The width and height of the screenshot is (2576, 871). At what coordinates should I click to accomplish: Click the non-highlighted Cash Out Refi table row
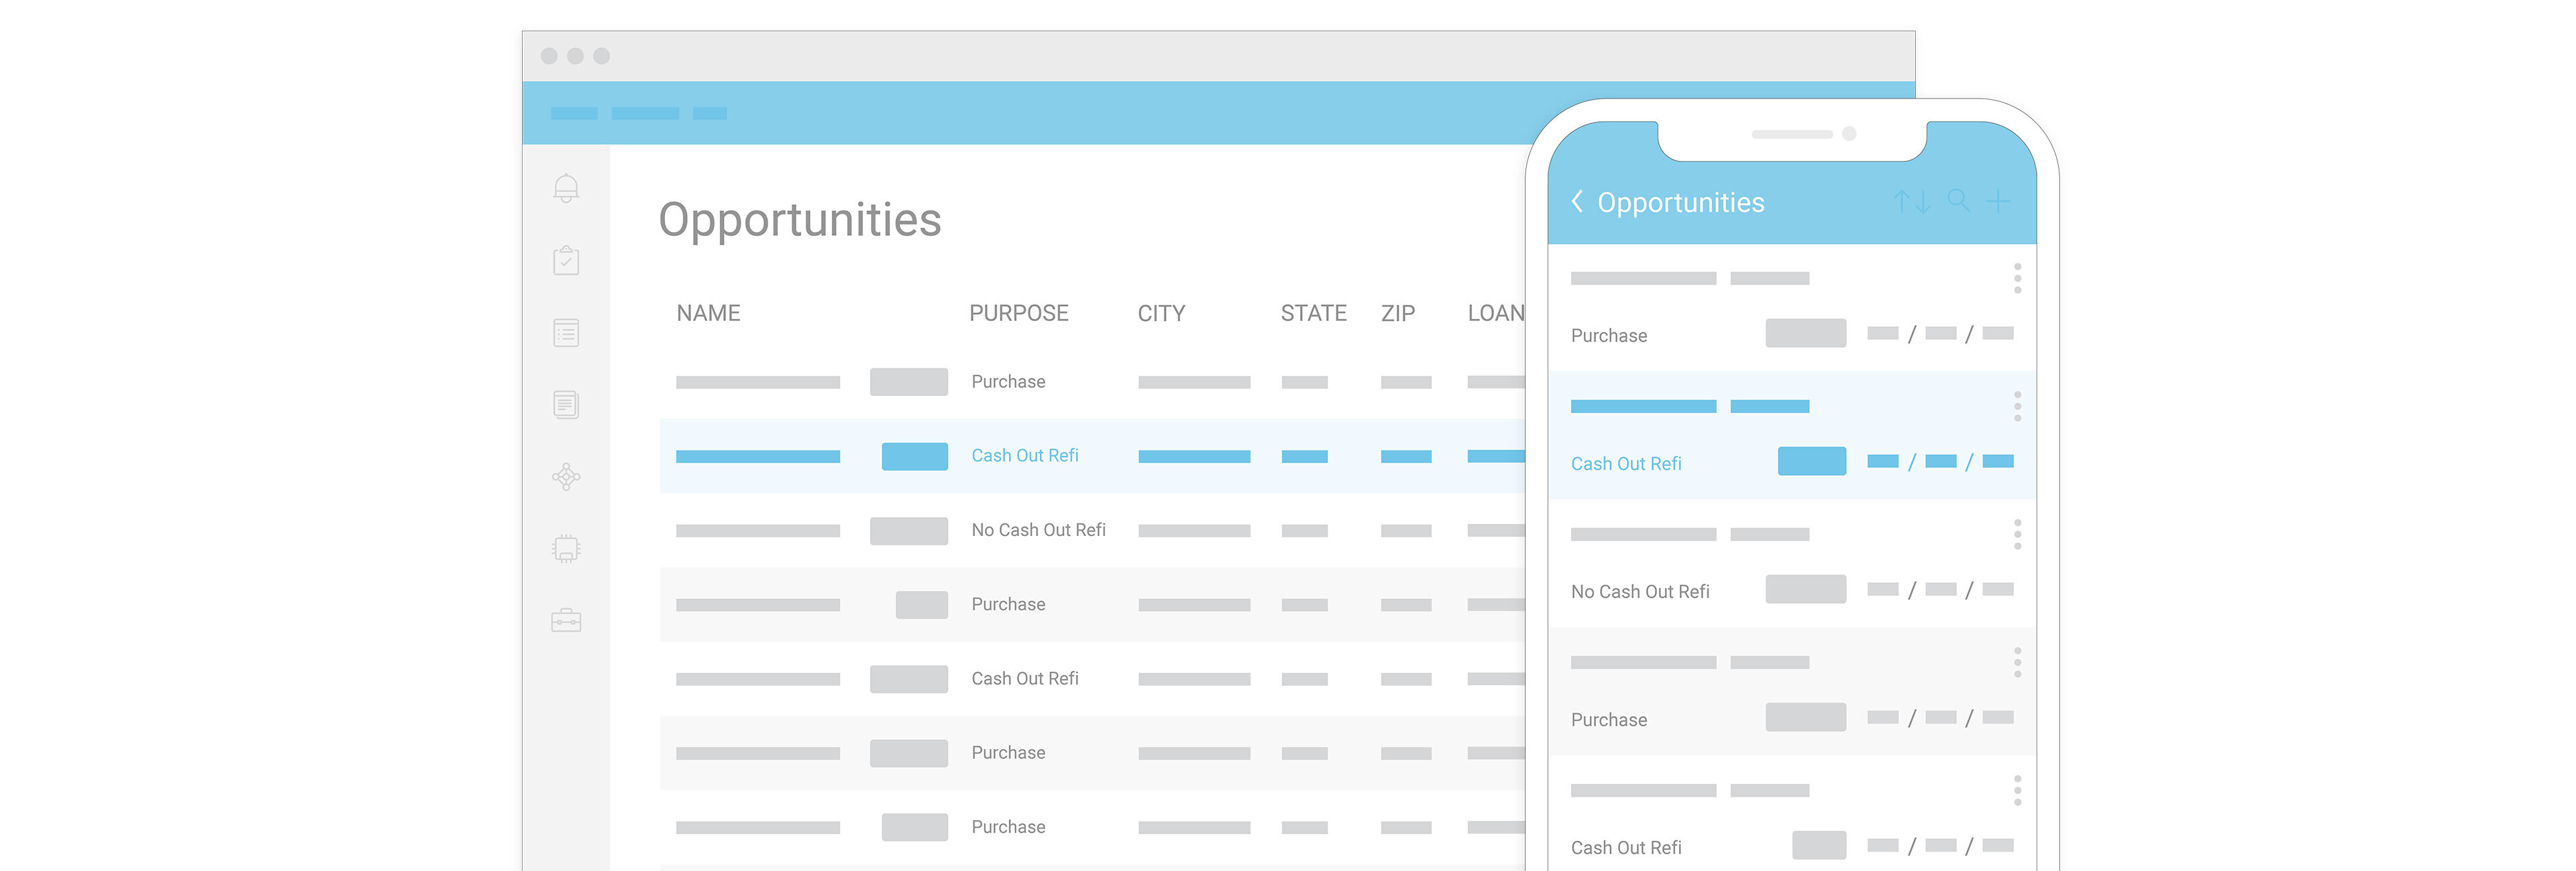(1093, 678)
